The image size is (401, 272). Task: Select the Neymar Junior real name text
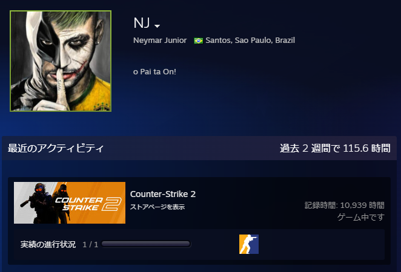160,40
